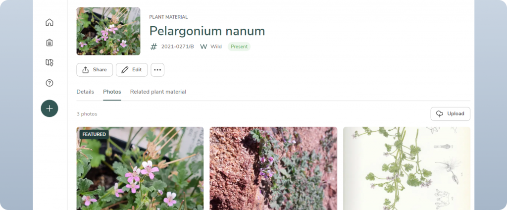Screen dimensions: 507x210
Task: Edit the Pelargonium nanum record
Action: (132, 69)
